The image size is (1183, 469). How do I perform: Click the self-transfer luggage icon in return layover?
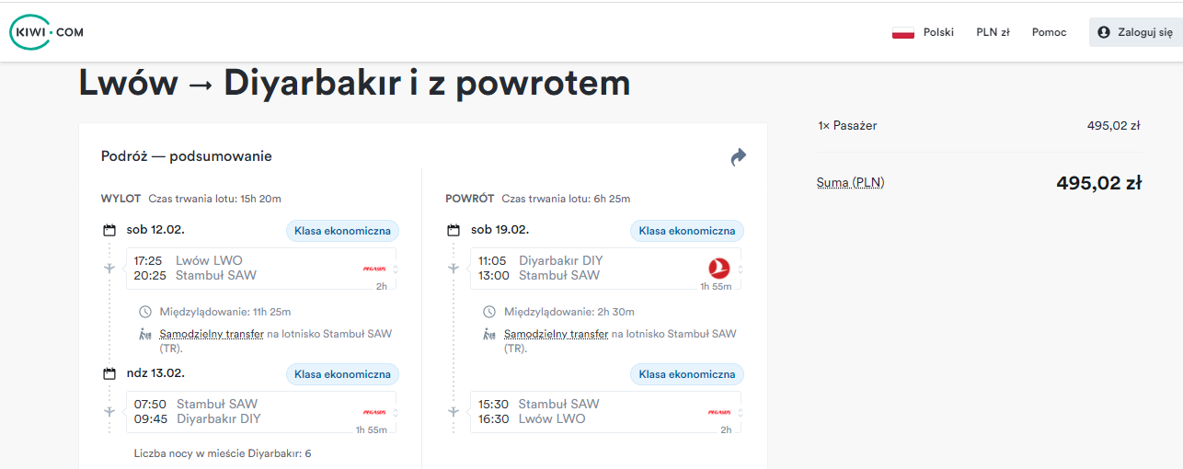(489, 335)
